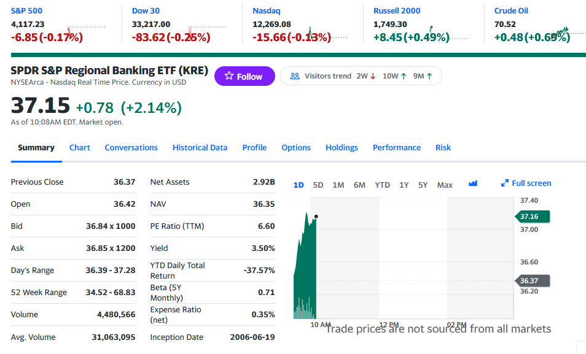Click the Inception Date value 2006-06-19
Image resolution: width=586 pixels, height=354 pixels.
tap(252, 337)
